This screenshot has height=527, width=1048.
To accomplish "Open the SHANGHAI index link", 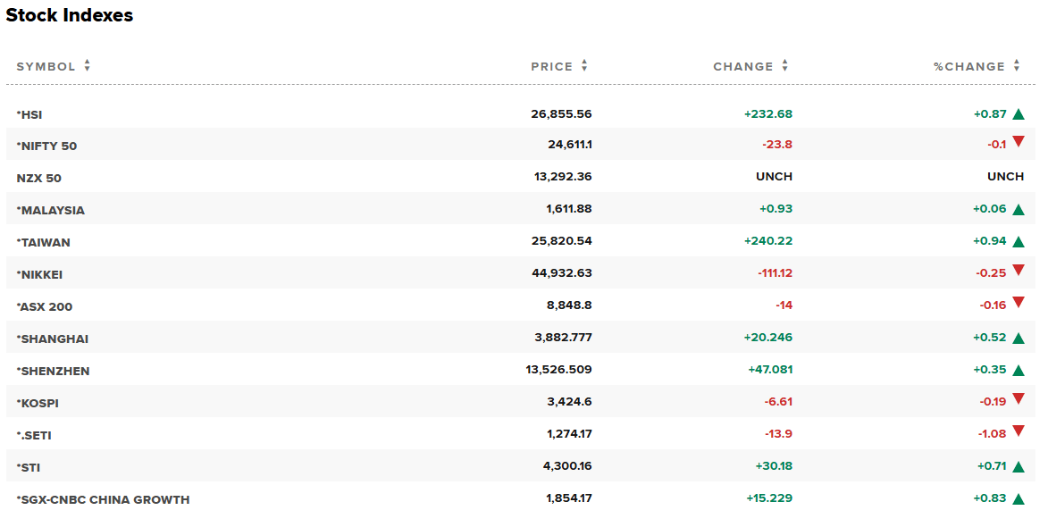I will click(54, 339).
